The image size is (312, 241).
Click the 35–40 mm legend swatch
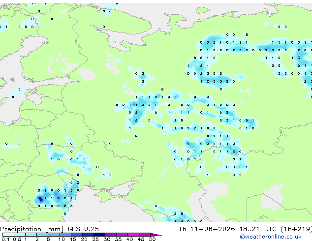click(x=122, y=235)
